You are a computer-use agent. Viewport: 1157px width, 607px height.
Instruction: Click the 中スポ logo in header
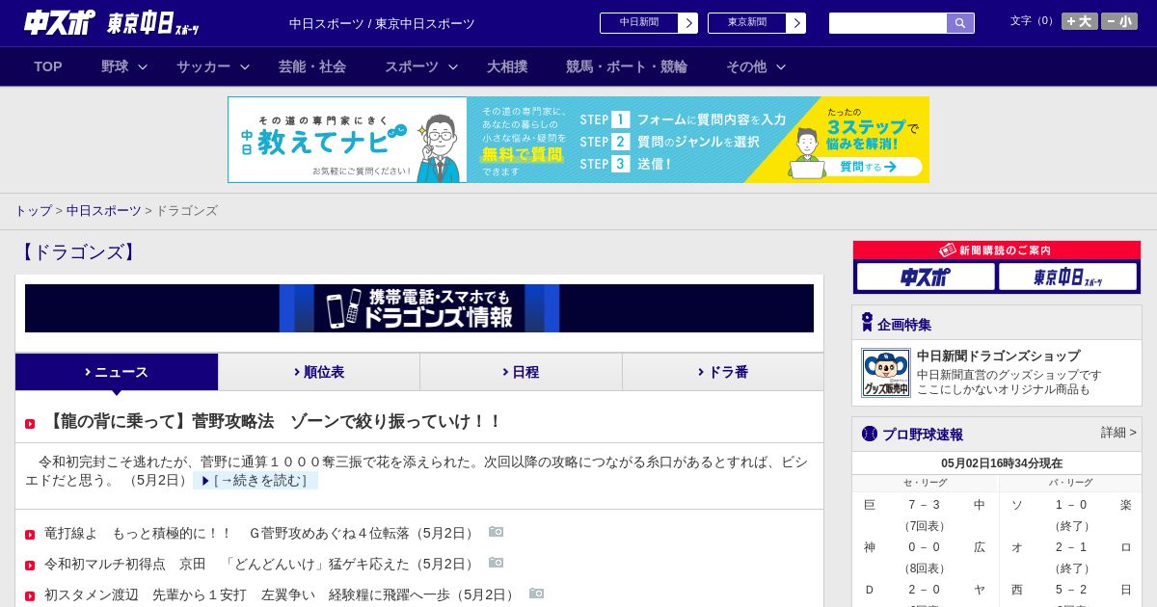point(60,22)
